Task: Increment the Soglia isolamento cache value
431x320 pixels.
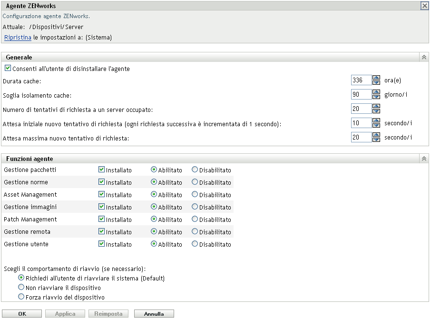Action: [x=377, y=92]
